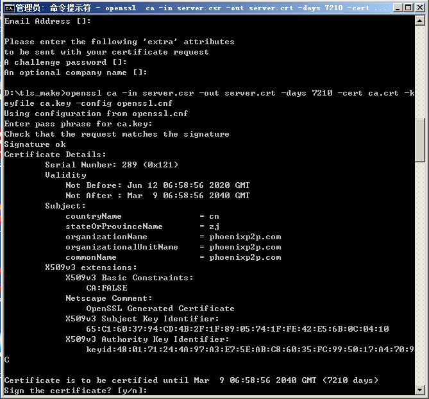Click the 'eyfile ca.key -config openssl.cnf' line

88,103
